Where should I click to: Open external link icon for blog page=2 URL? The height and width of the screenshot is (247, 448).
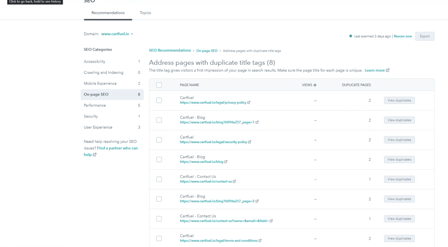[x=257, y=201]
